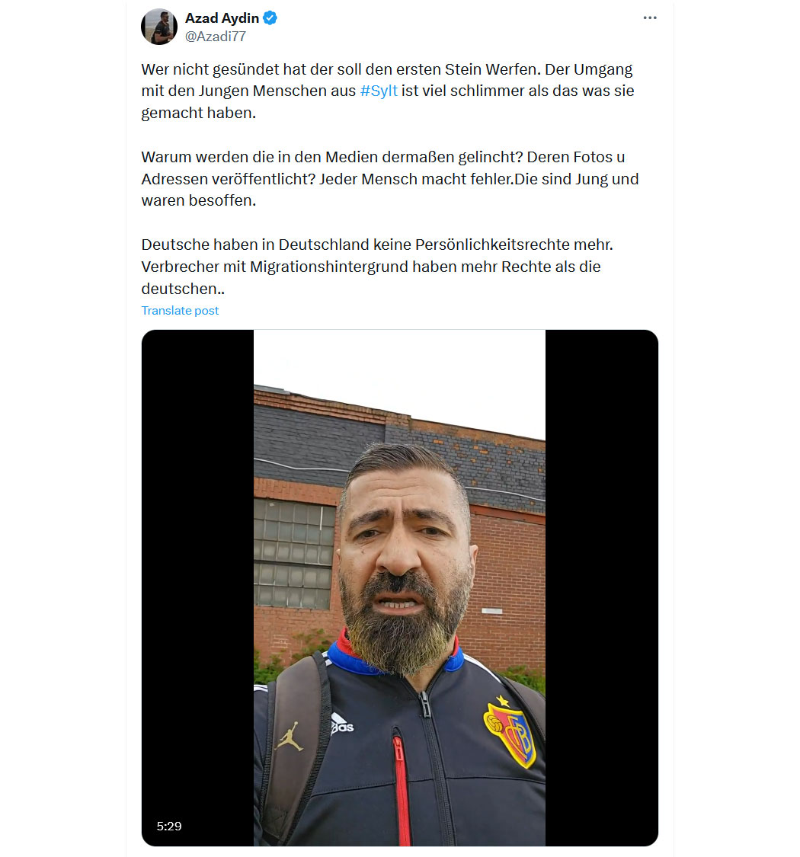Screen dimensions: 800x857
Task: Click the blue verified badge
Action: tap(270, 18)
